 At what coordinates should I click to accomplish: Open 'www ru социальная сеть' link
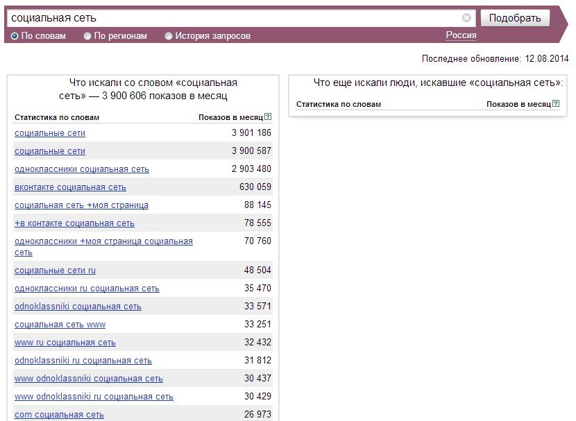[65, 343]
